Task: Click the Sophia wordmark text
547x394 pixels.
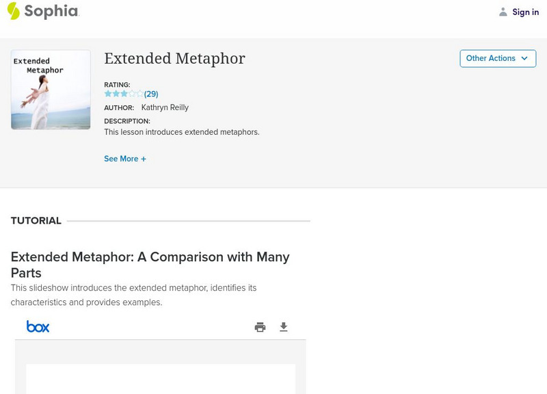Action: [51, 11]
